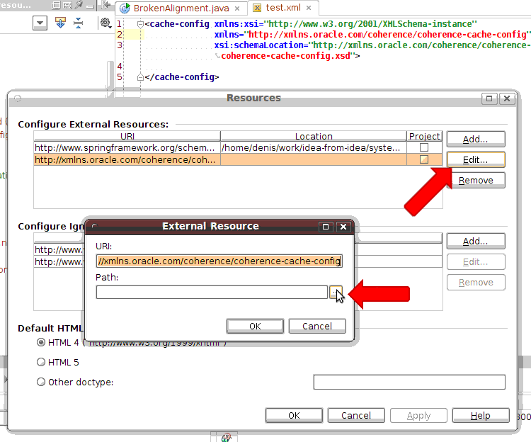The width and height of the screenshot is (531, 442).
Task: Open the project panel settings gear menu
Action: coord(105,23)
